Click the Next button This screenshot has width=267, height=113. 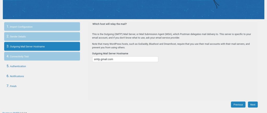253,104
